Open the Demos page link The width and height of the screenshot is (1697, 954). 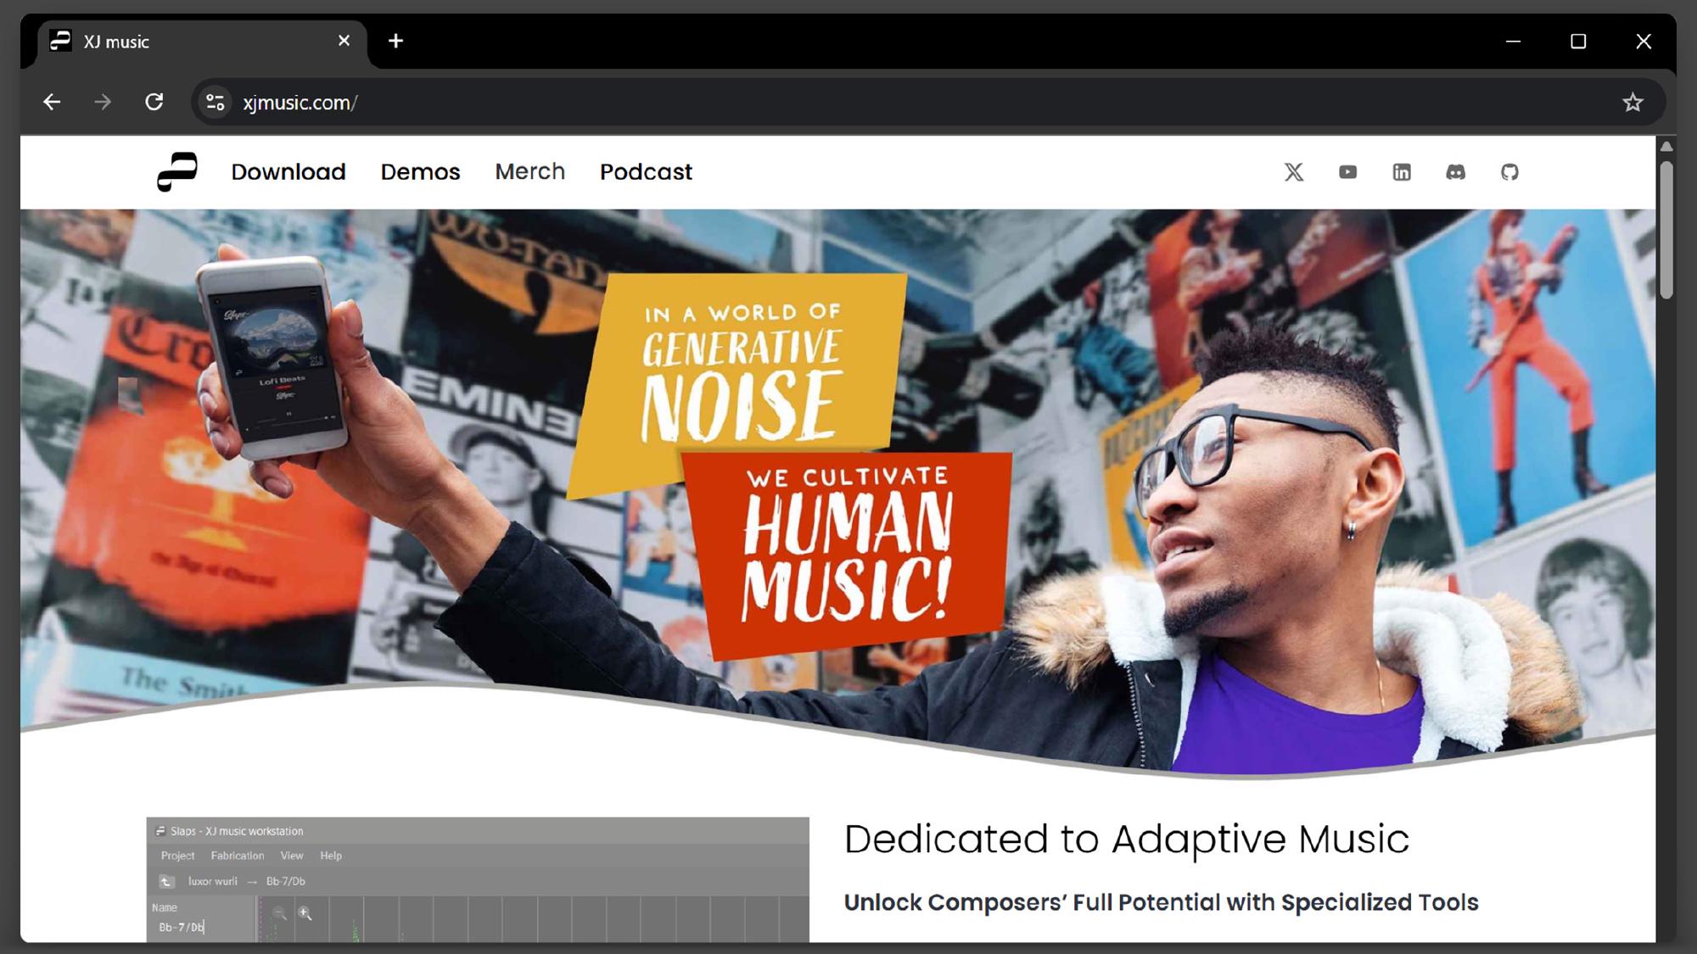click(420, 172)
